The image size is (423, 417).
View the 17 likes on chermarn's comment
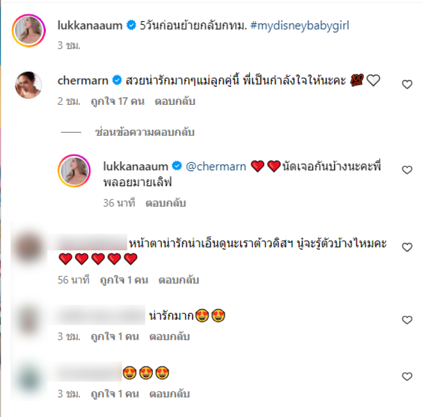tap(117, 101)
